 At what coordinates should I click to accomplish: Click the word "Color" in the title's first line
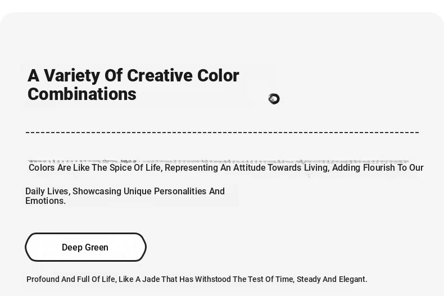click(x=218, y=76)
